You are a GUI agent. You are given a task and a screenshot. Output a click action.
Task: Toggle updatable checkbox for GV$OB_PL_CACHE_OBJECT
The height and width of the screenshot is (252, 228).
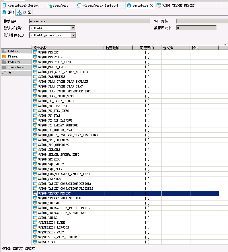click(147, 101)
